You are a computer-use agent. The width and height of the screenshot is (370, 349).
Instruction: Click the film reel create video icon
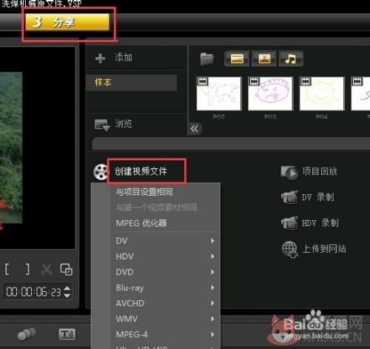(x=101, y=172)
